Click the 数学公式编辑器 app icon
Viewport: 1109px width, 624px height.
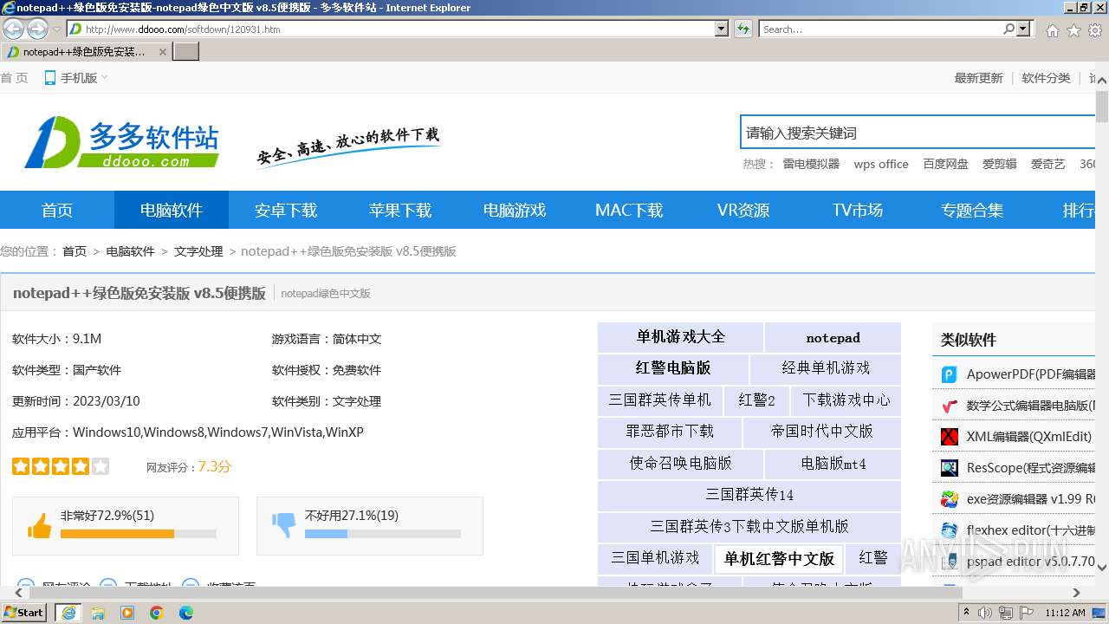point(950,406)
